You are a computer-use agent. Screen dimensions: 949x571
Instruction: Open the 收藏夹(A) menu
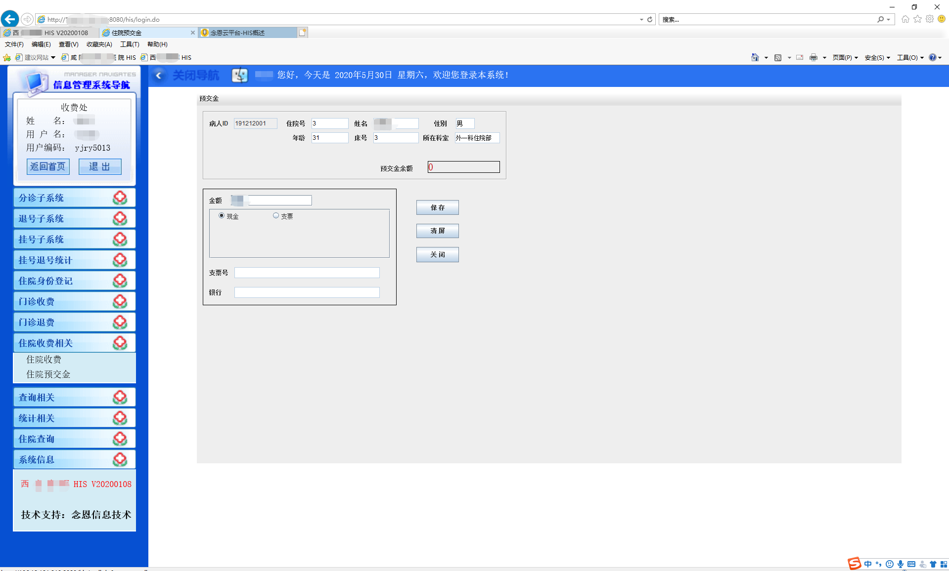(x=99, y=44)
